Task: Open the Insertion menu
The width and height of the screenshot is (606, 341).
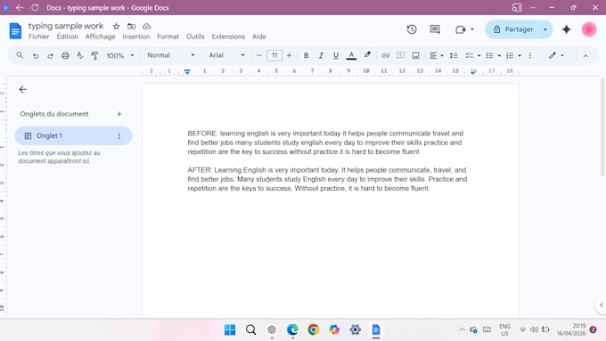Action: [136, 37]
